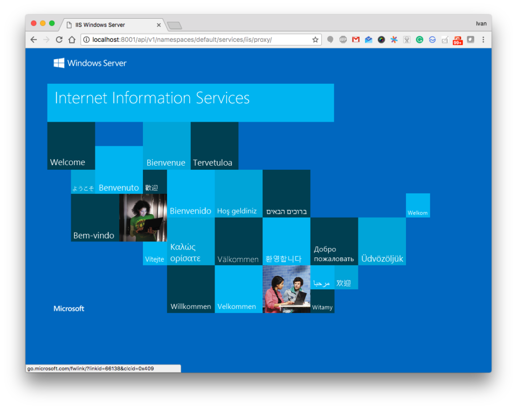Click the Internet Information Services banner
The height and width of the screenshot is (409, 517).
(190, 103)
